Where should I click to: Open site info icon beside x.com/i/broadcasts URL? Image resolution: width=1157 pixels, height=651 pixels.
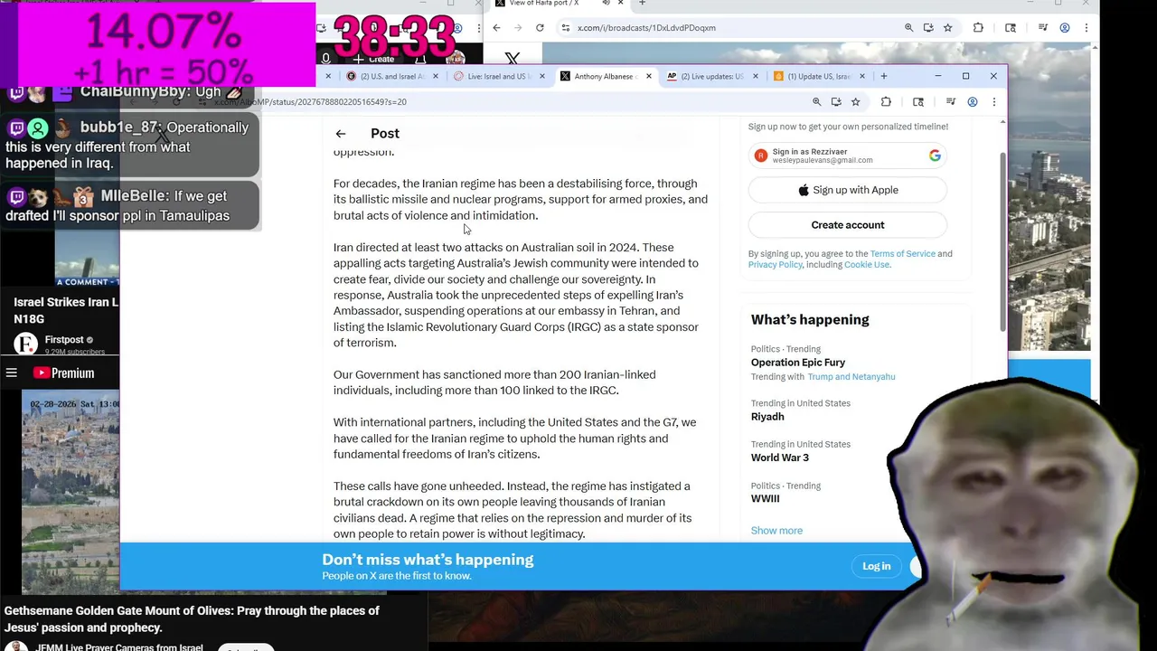[x=566, y=28]
